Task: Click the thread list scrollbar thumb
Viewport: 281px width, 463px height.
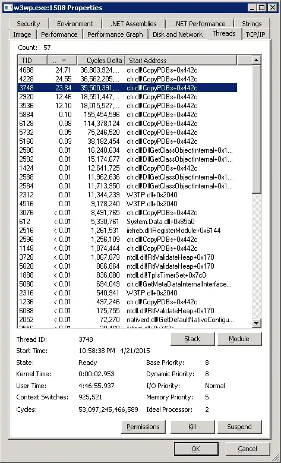Action: coord(256,130)
